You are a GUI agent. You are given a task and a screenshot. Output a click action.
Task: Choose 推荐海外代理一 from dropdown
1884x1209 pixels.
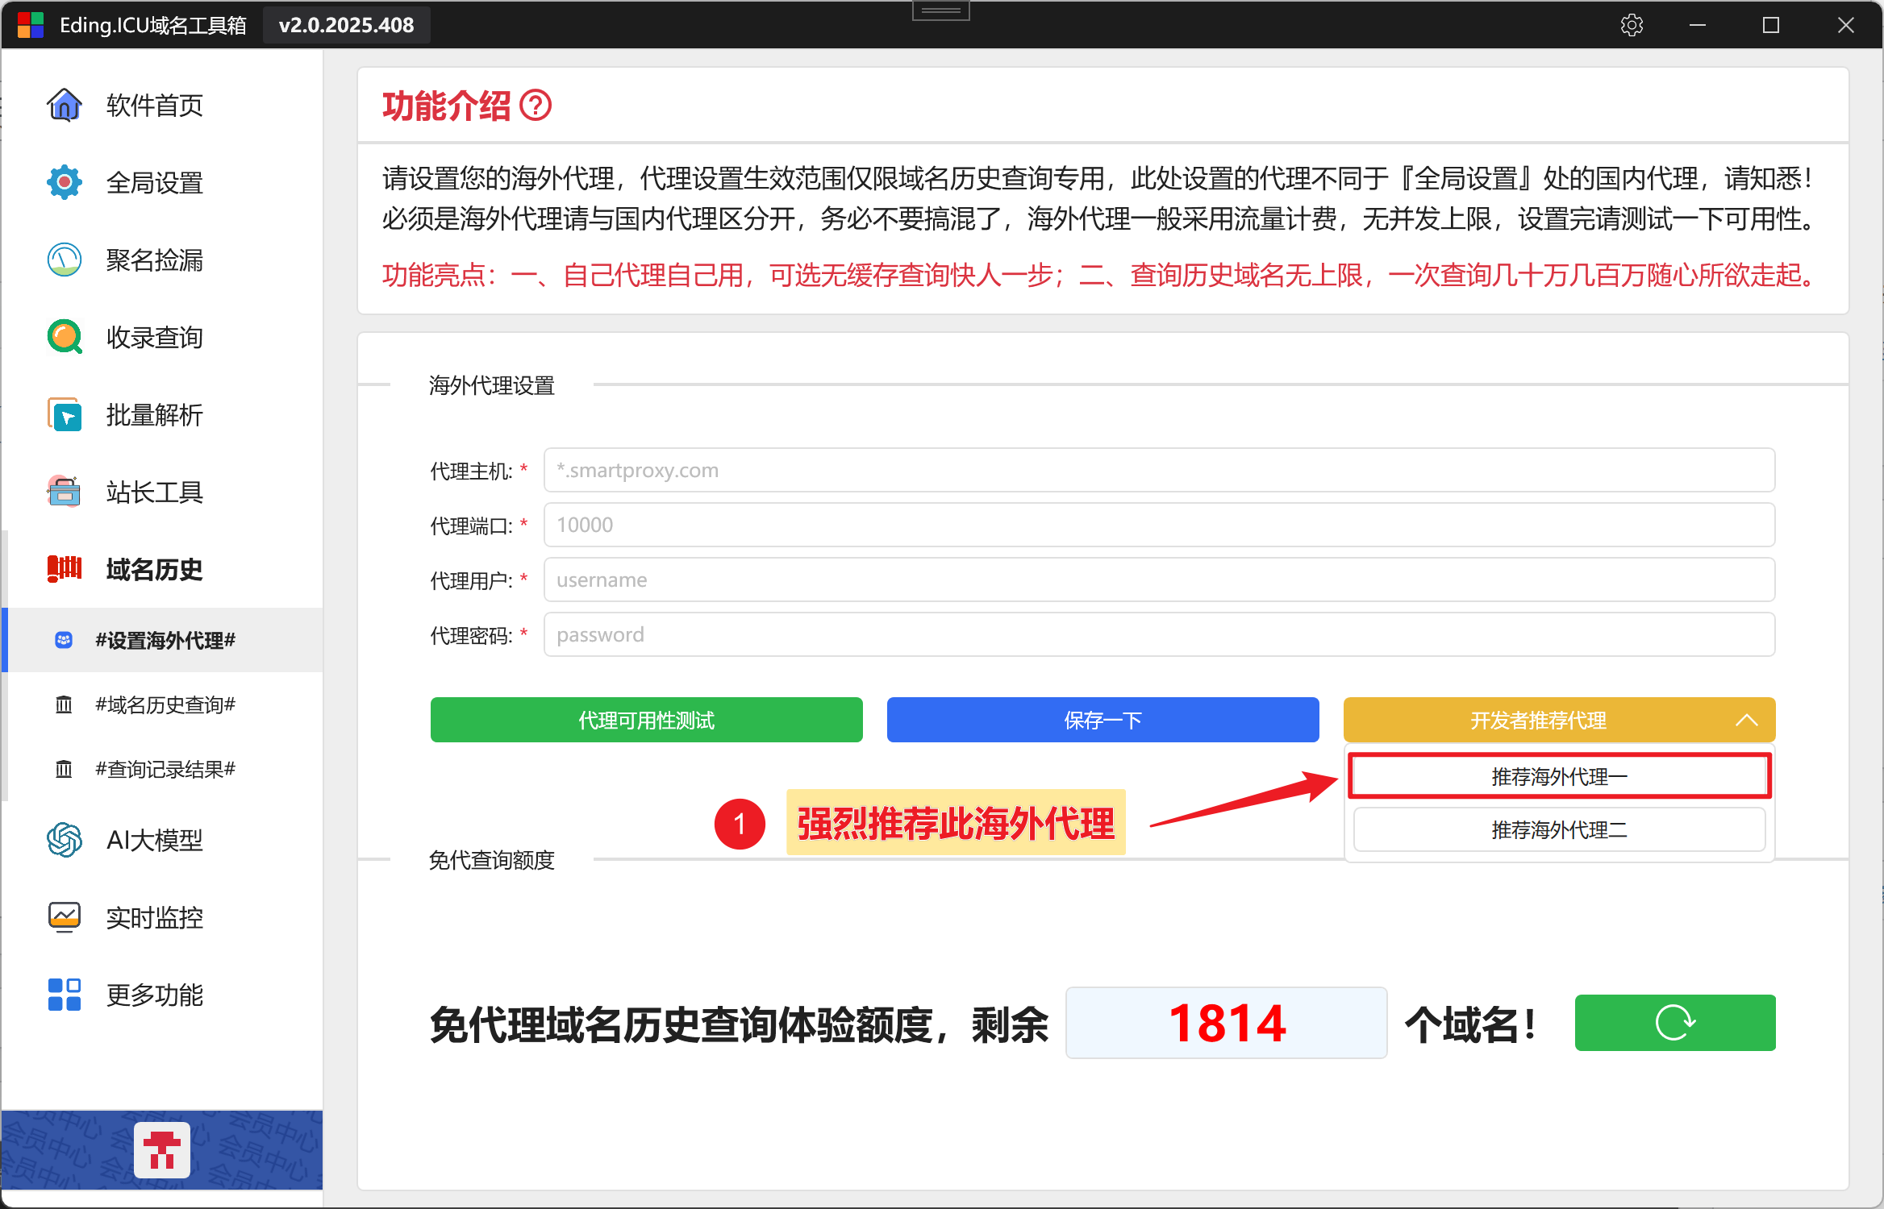[1559, 776]
